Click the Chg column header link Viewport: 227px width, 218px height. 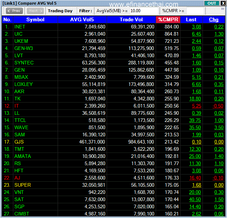point(214,19)
